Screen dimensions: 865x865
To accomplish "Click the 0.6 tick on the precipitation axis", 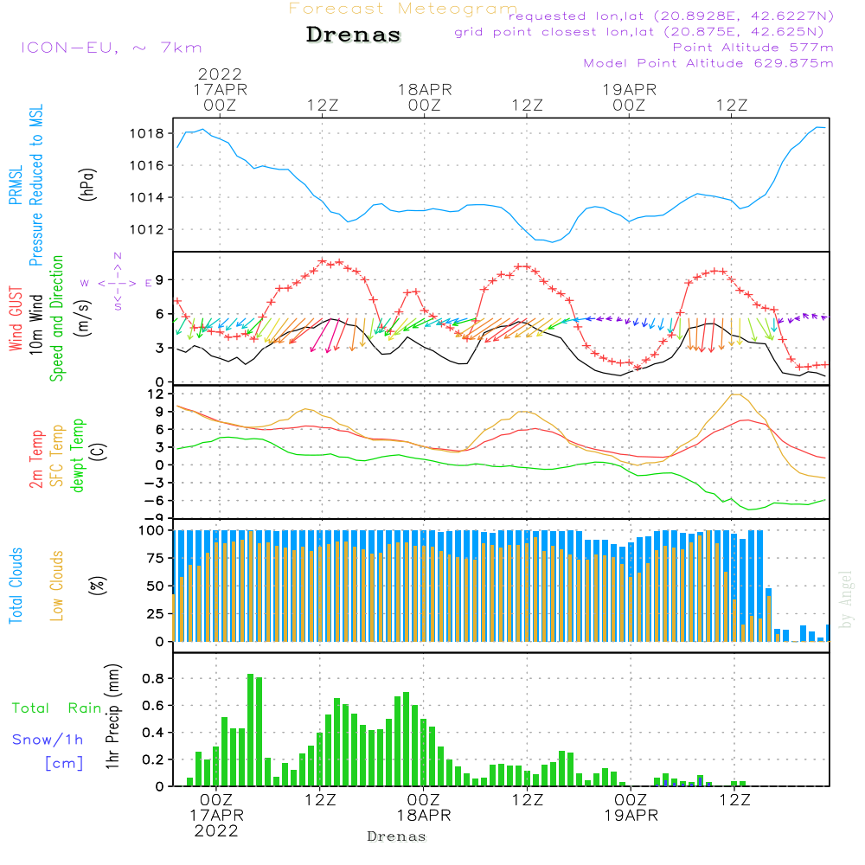I will (153, 706).
